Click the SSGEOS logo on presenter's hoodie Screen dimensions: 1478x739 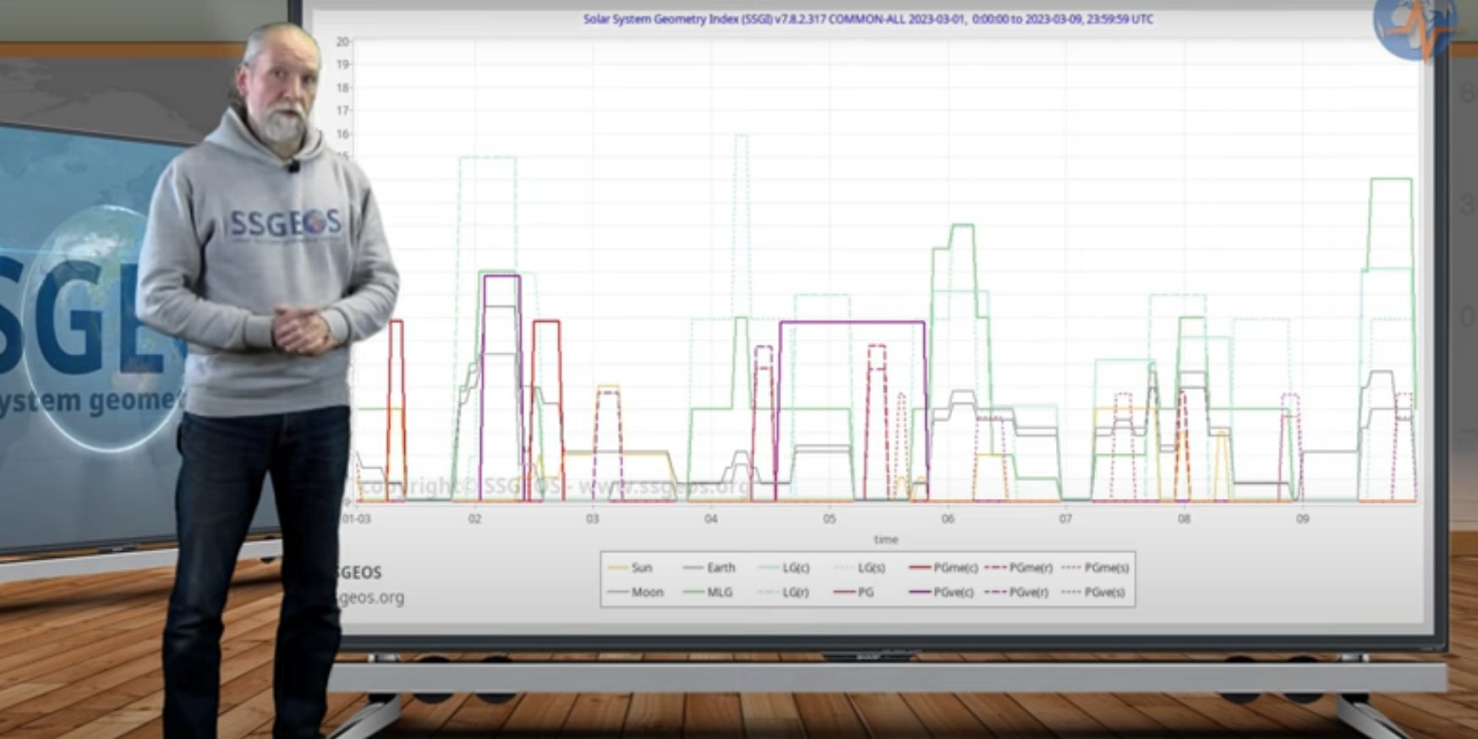coord(286,224)
